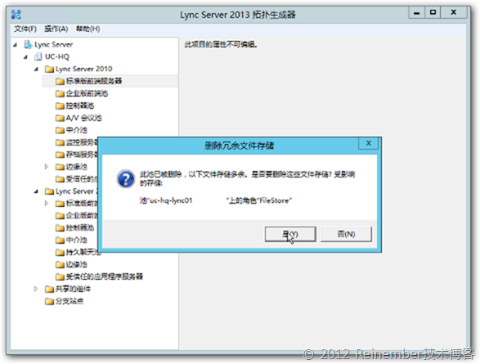Select the 存档服务 tree item label

[82, 155]
